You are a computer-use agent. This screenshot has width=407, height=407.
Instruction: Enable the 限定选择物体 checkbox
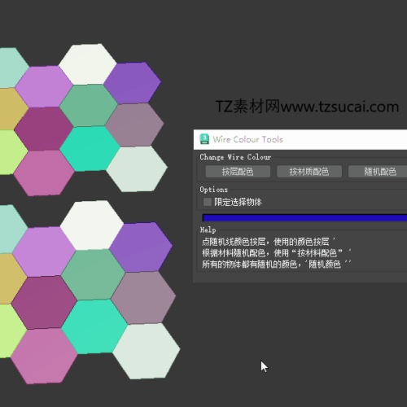tap(208, 202)
